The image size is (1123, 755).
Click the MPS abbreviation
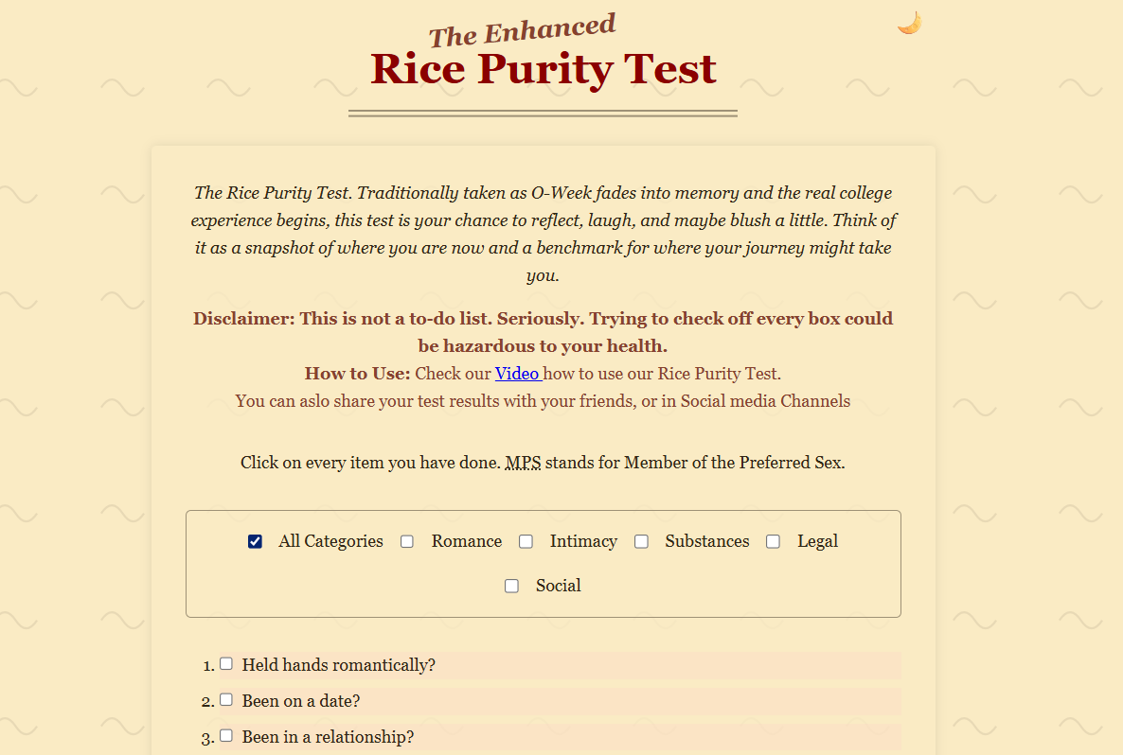click(x=523, y=463)
